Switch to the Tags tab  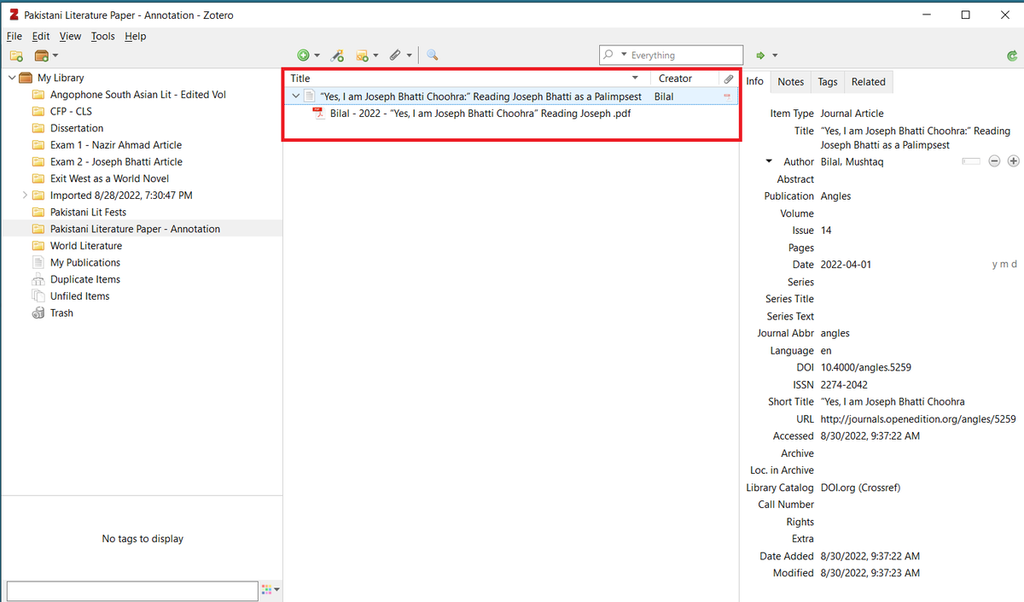click(828, 82)
